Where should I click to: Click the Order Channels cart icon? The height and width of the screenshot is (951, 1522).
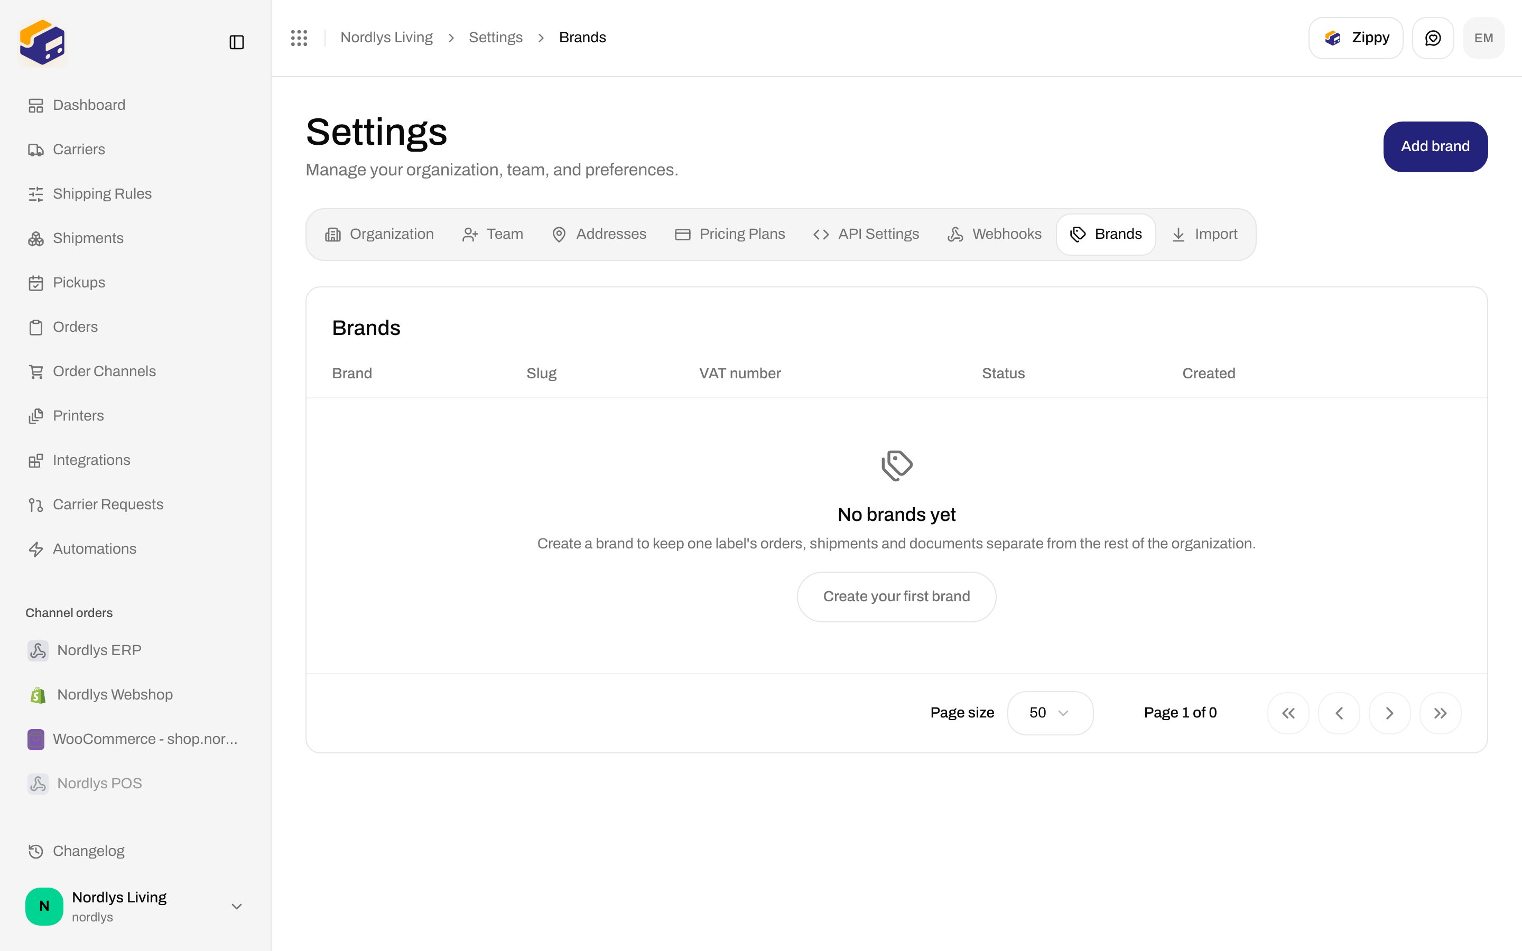click(x=36, y=372)
